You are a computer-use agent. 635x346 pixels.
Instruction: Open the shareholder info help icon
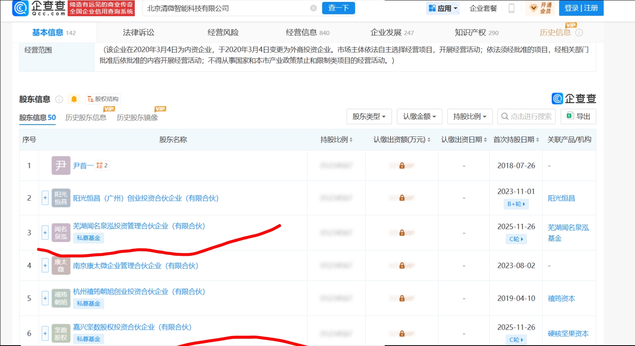[59, 99]
